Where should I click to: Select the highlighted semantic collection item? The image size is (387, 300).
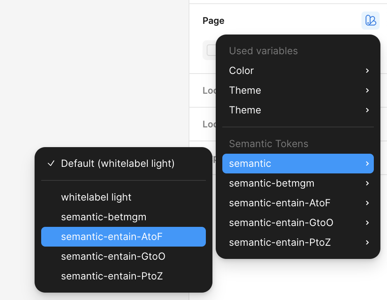(x=298, y=164)
